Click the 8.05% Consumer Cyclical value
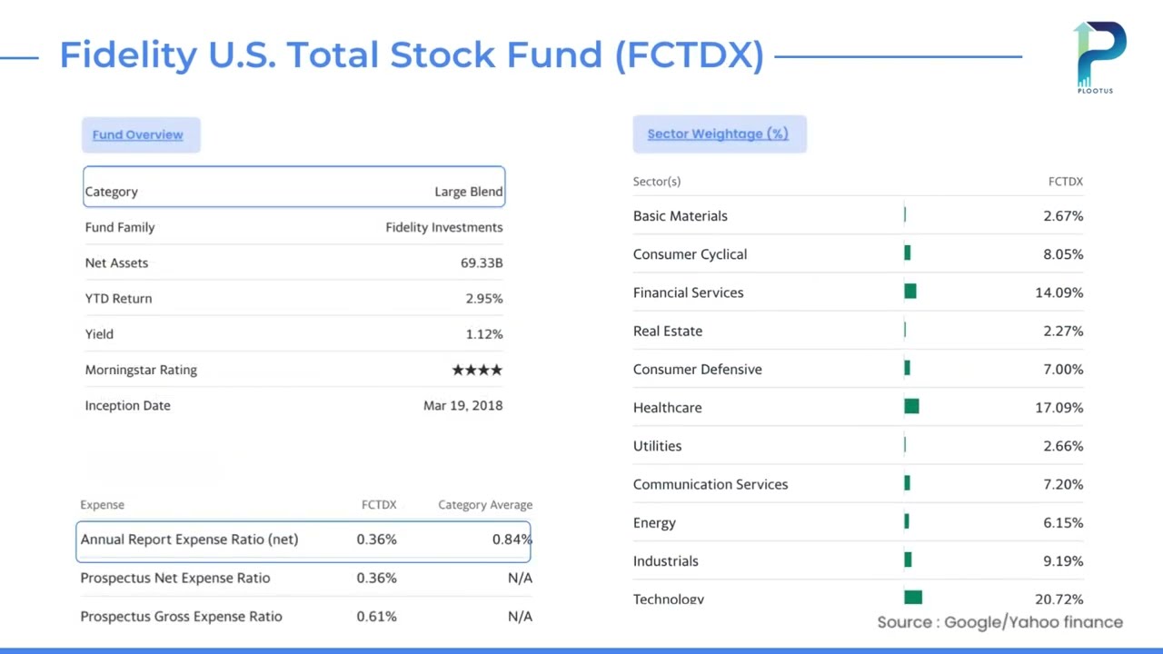The image size is (1163, 654). click(x=1063, y=254)
